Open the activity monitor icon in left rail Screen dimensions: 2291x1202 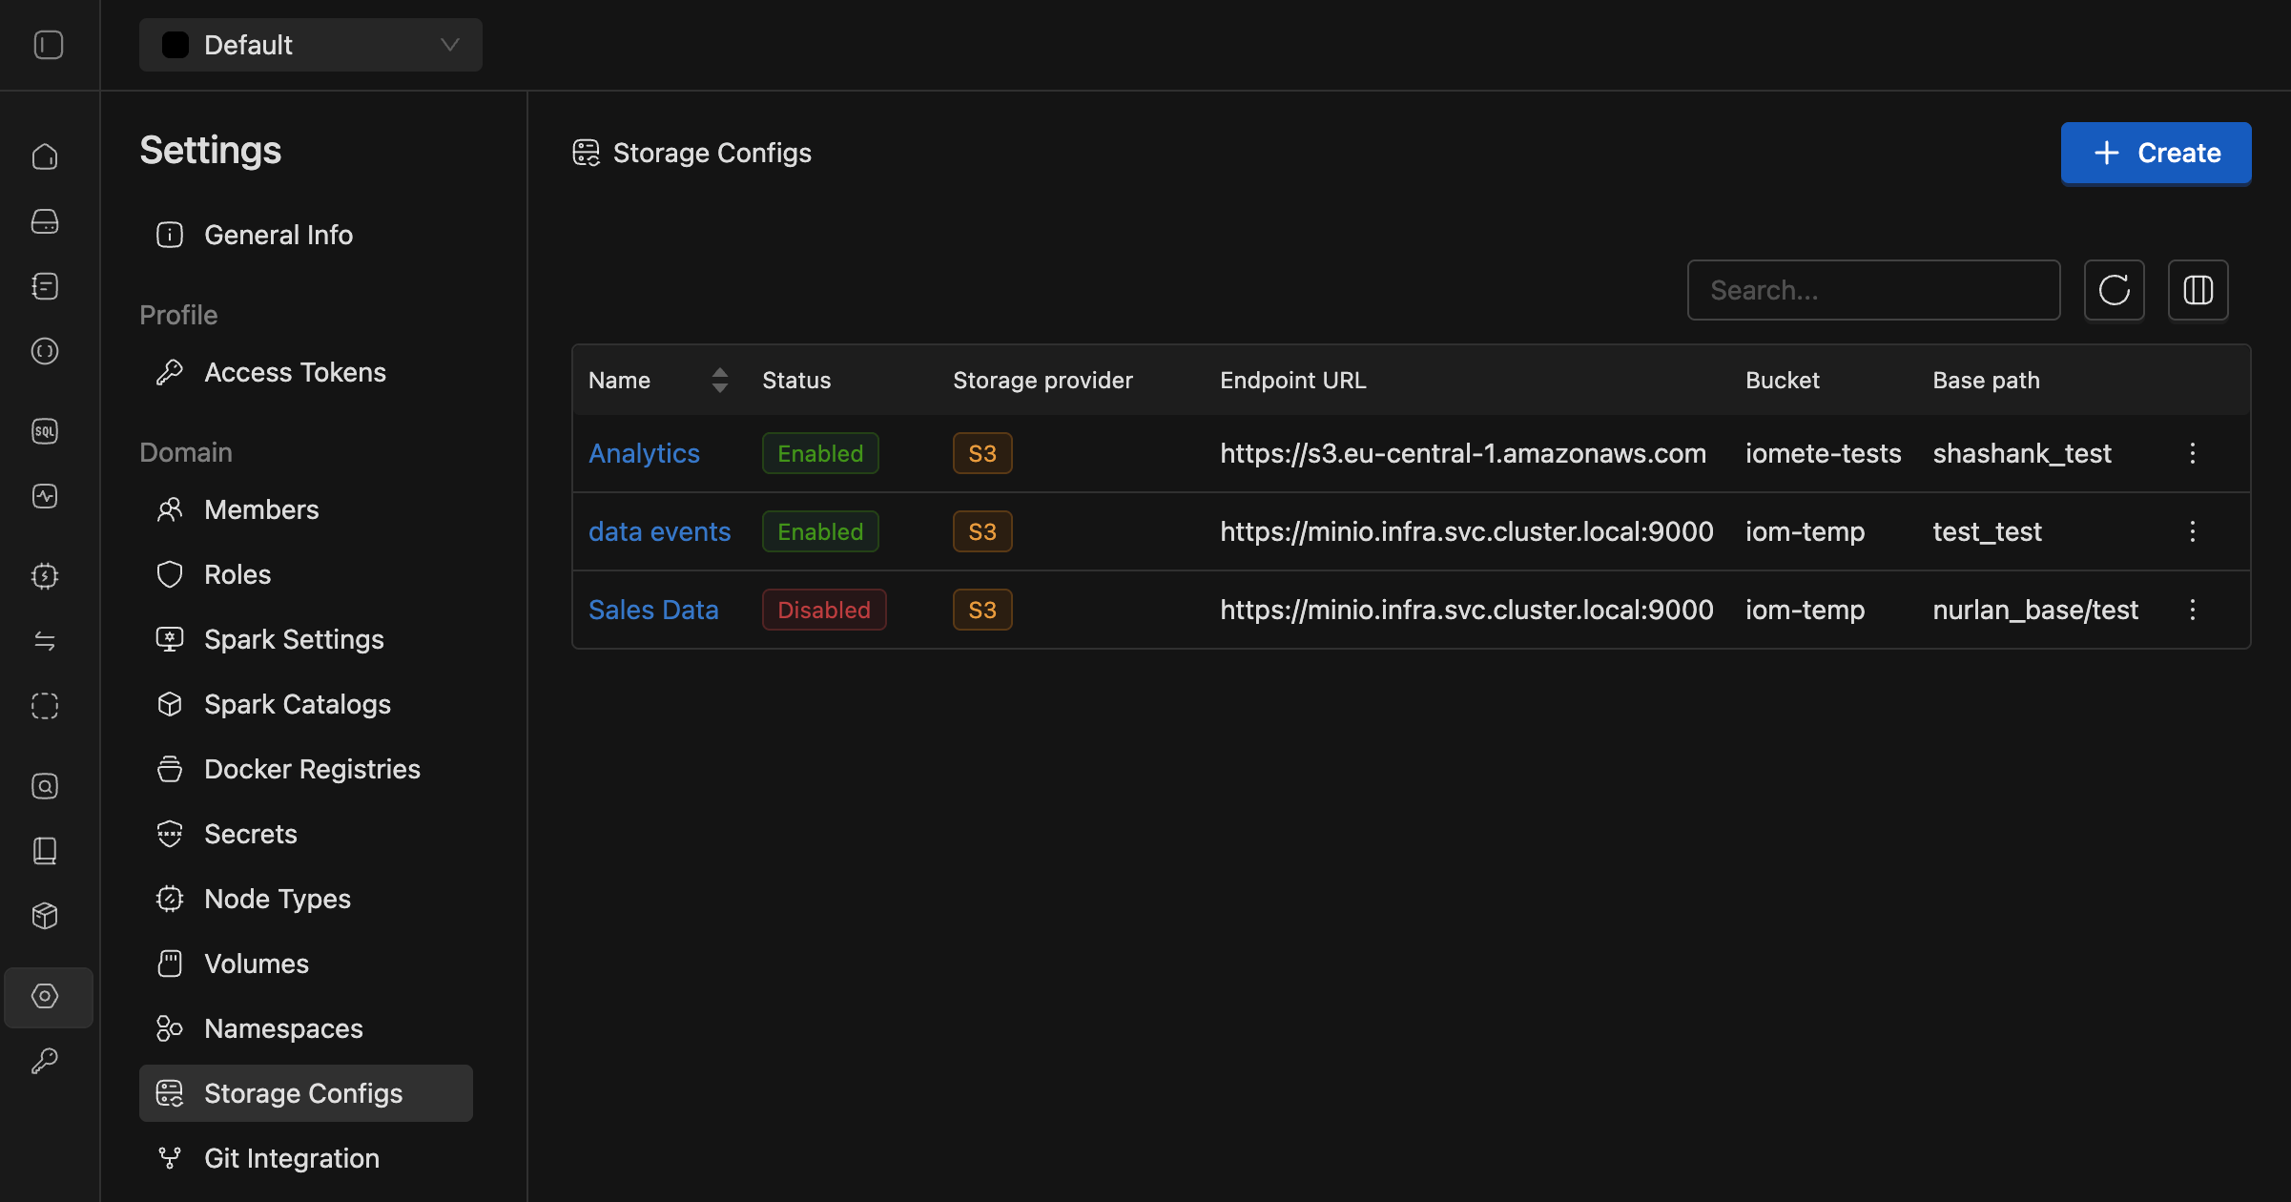[45, 496]
